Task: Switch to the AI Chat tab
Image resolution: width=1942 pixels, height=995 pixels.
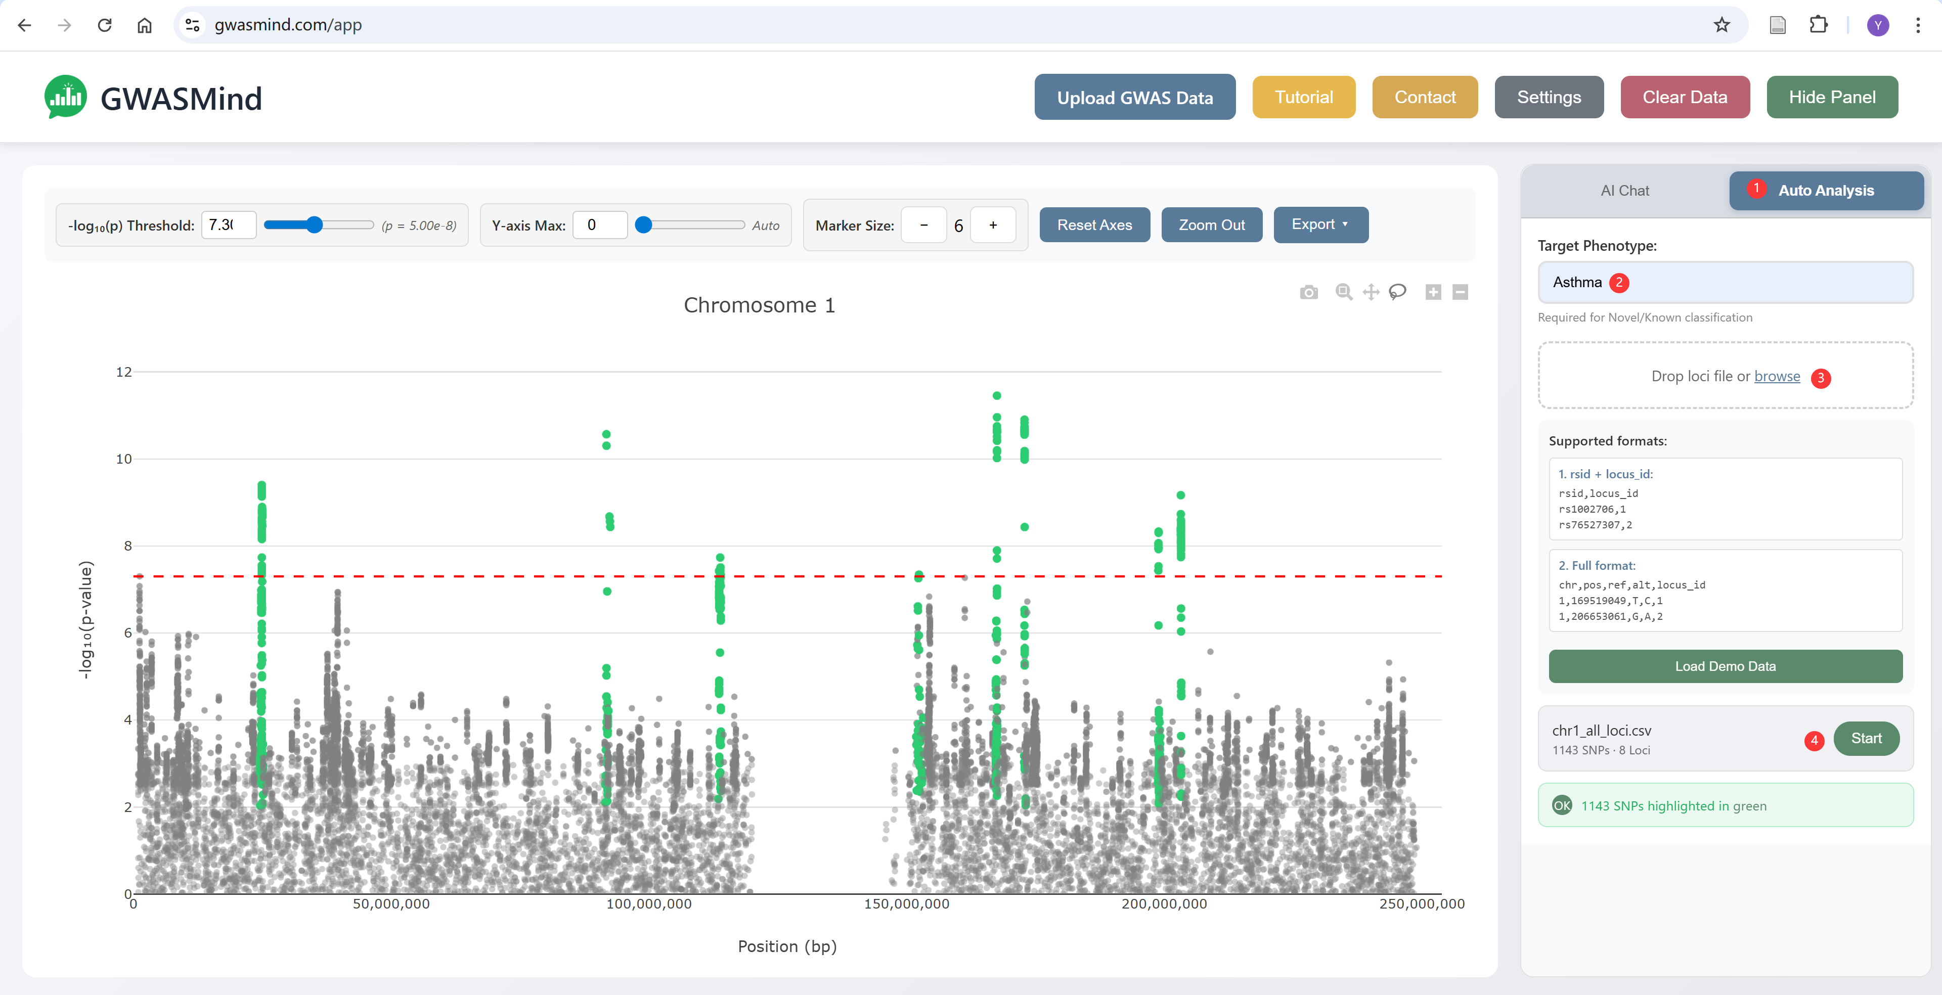Action: click(x=1624, y=191)
